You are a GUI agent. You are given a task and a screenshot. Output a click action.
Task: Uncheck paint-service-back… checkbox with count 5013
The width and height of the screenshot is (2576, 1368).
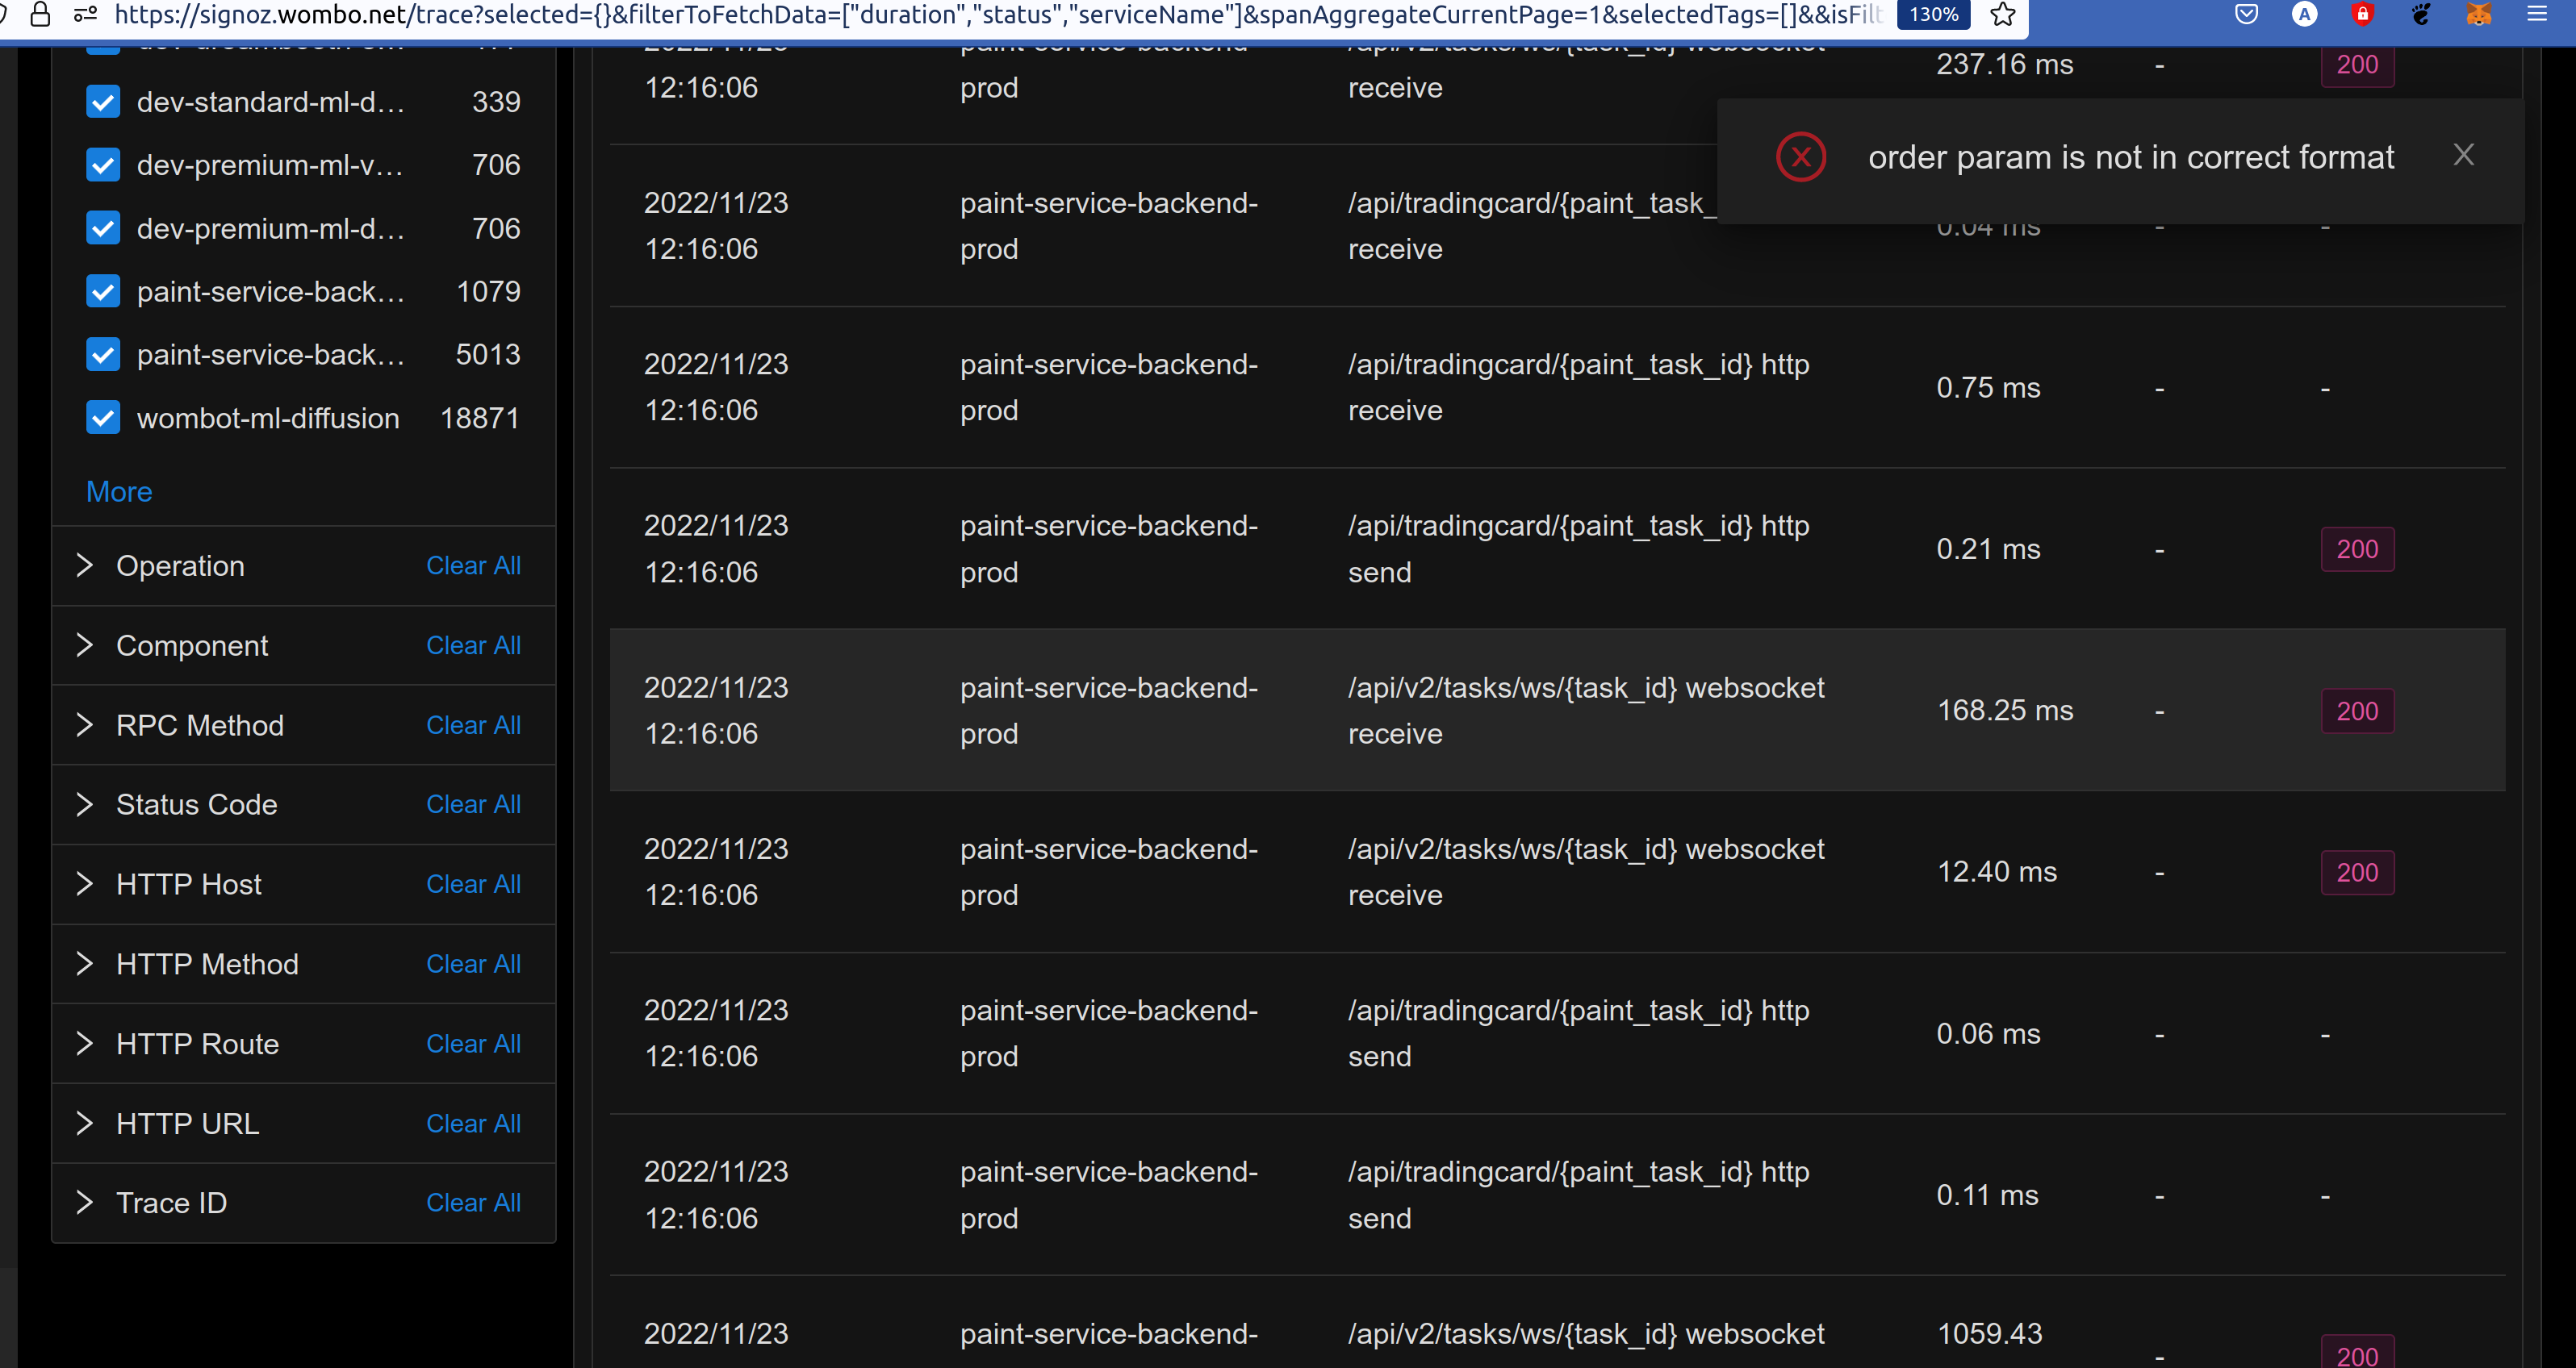point(103,355)
